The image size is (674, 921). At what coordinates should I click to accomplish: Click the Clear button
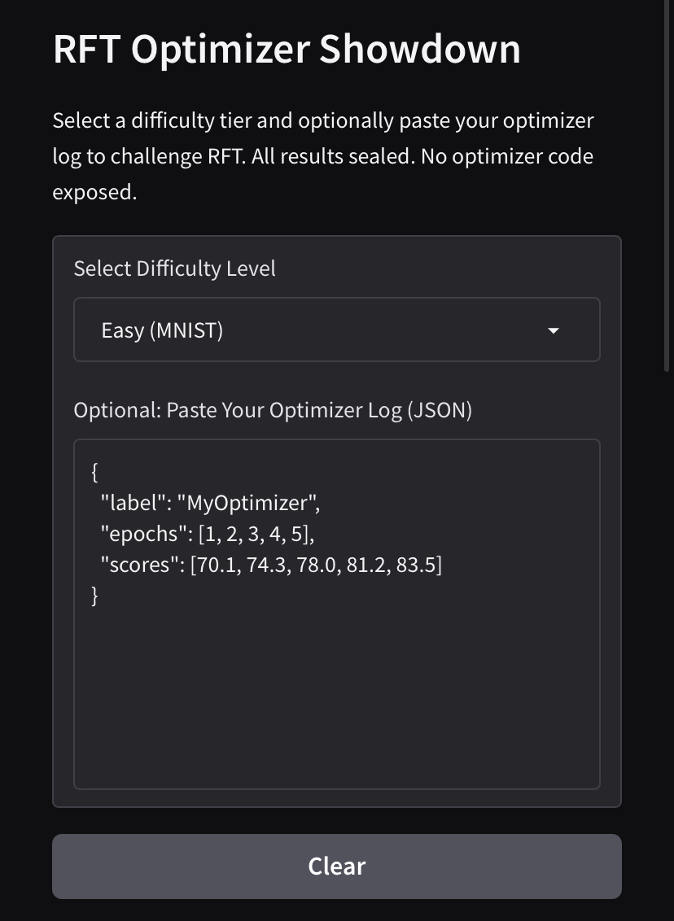[336, 866]
